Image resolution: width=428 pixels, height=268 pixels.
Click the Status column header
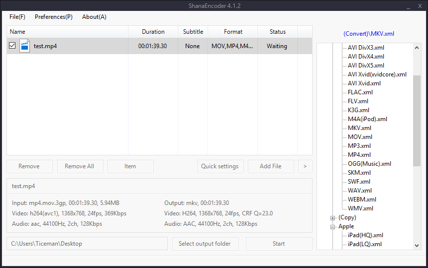pos(277,32)
